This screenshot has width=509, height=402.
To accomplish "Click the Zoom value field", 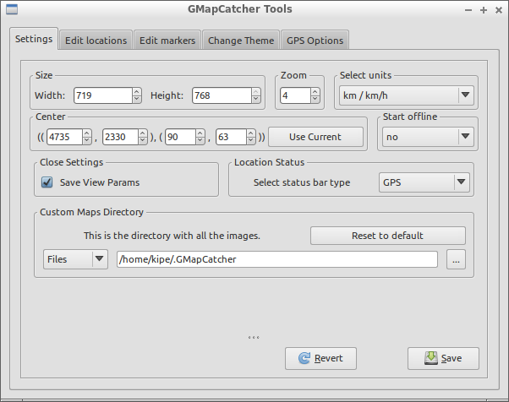I will coord(295,95).
